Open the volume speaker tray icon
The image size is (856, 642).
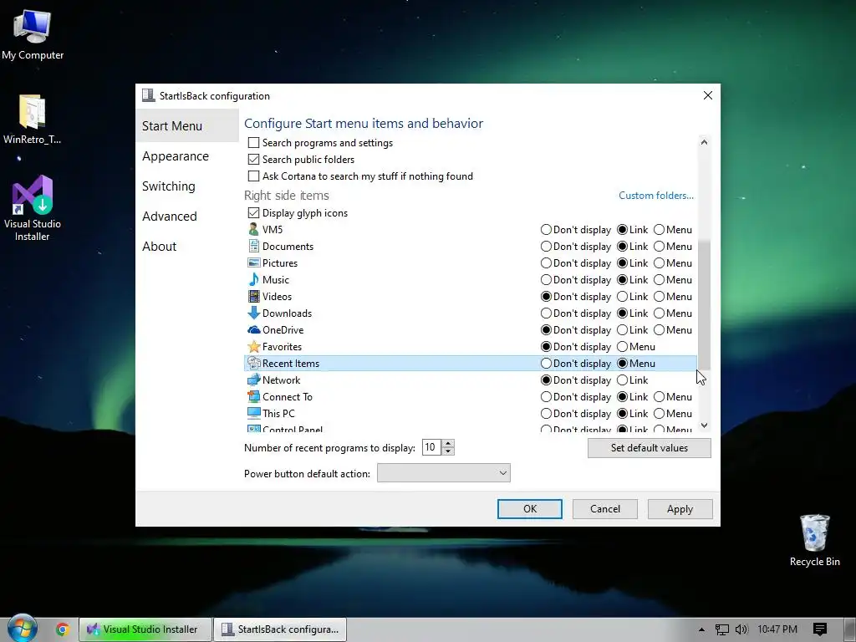(741, 629)
